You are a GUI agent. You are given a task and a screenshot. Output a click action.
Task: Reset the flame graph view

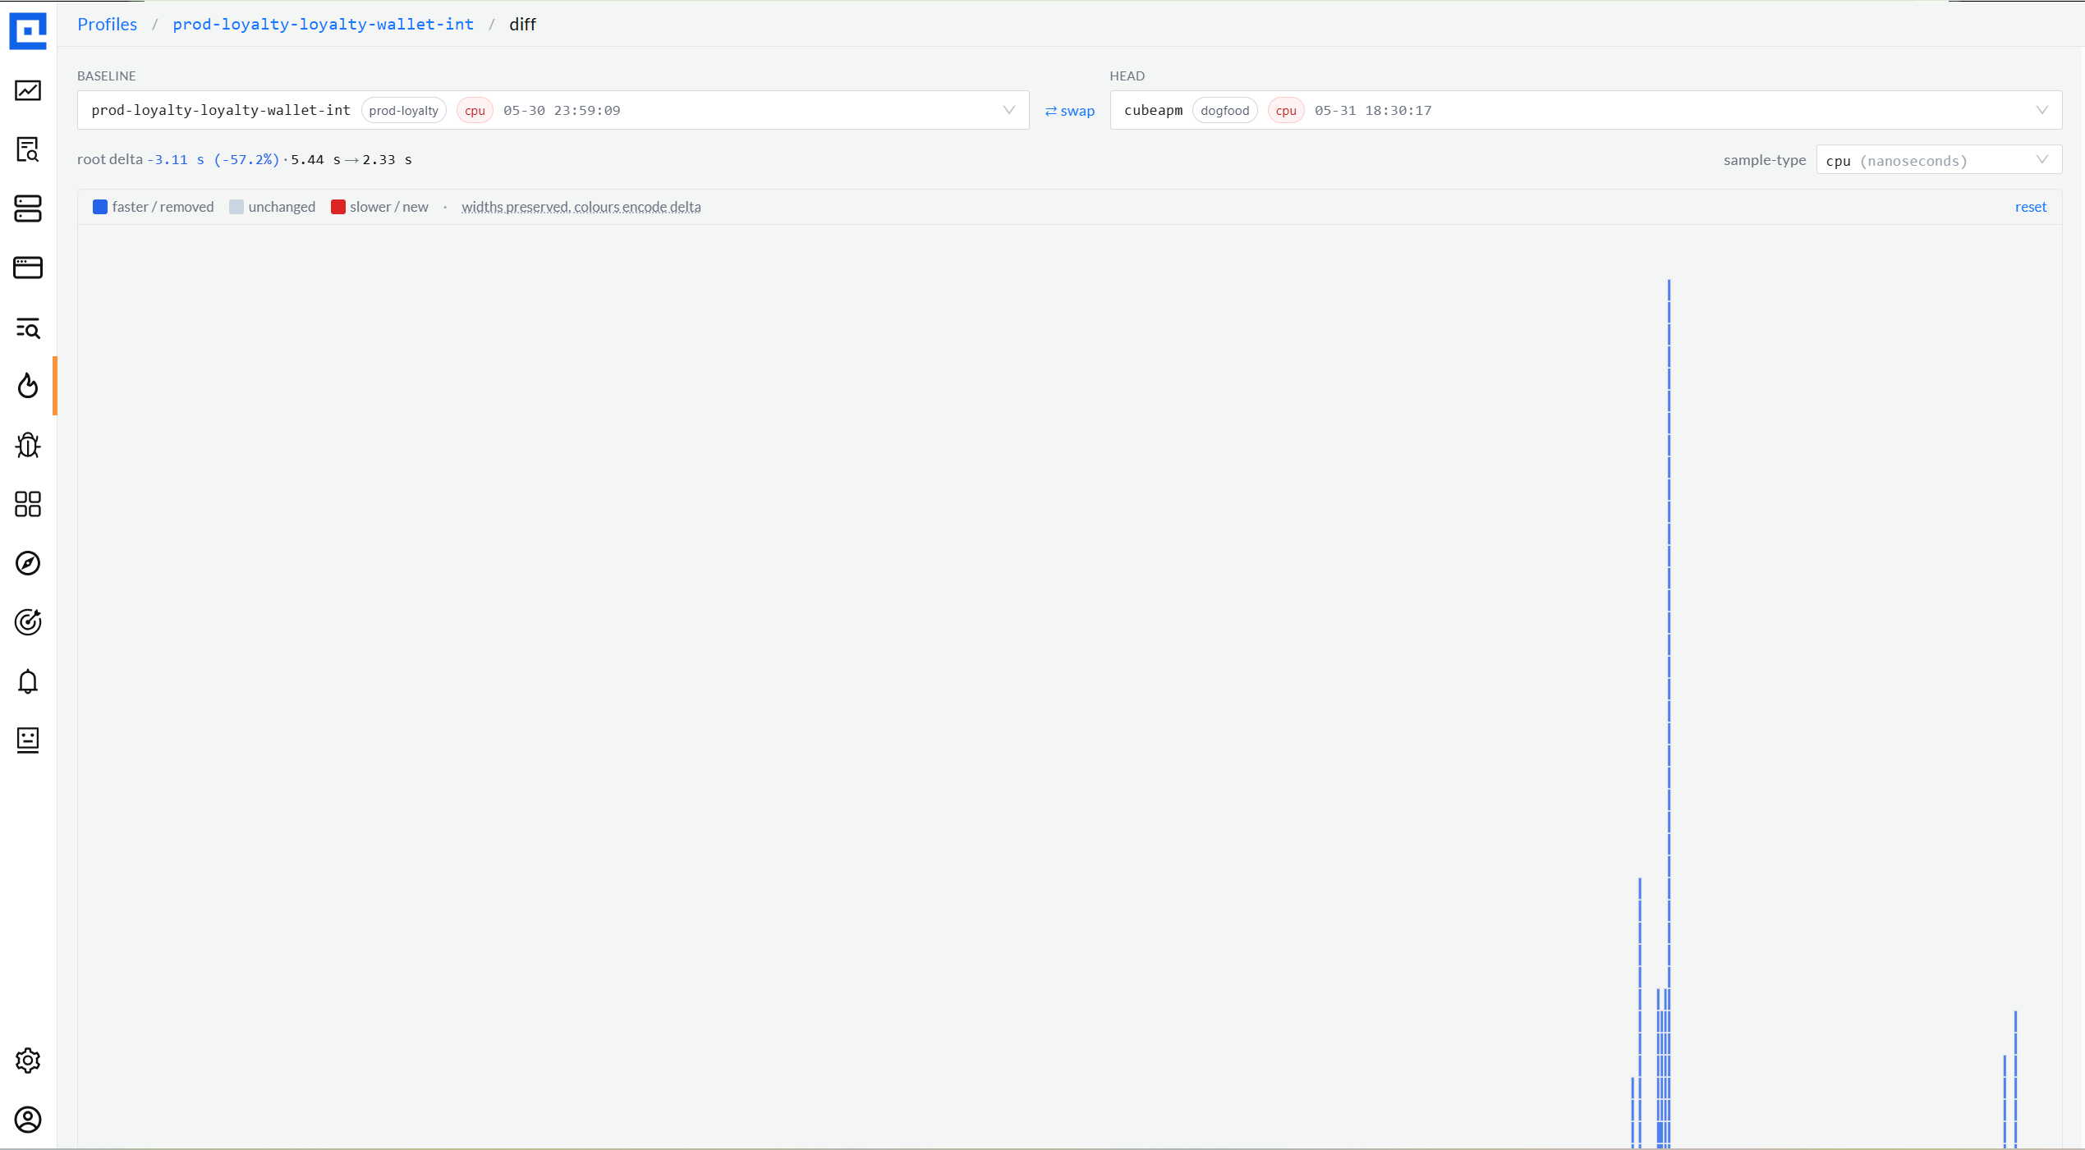tap(2030, 207)
